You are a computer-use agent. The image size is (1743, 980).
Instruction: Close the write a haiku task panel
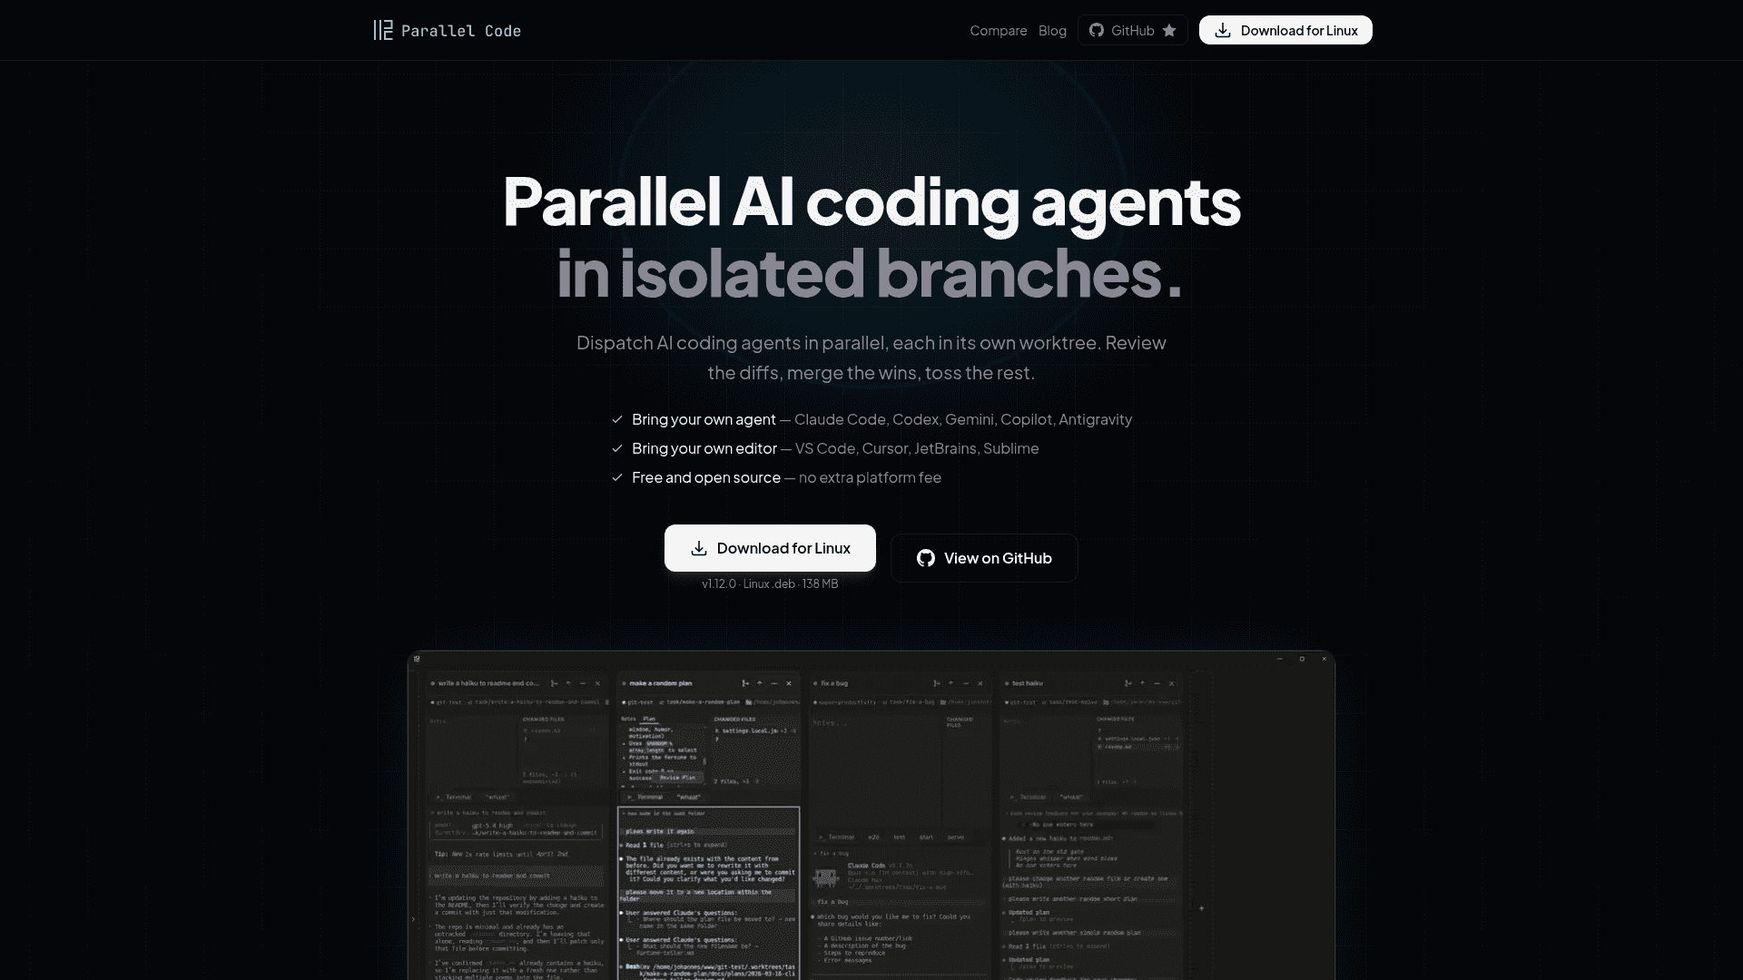click(x=597, y=683)
